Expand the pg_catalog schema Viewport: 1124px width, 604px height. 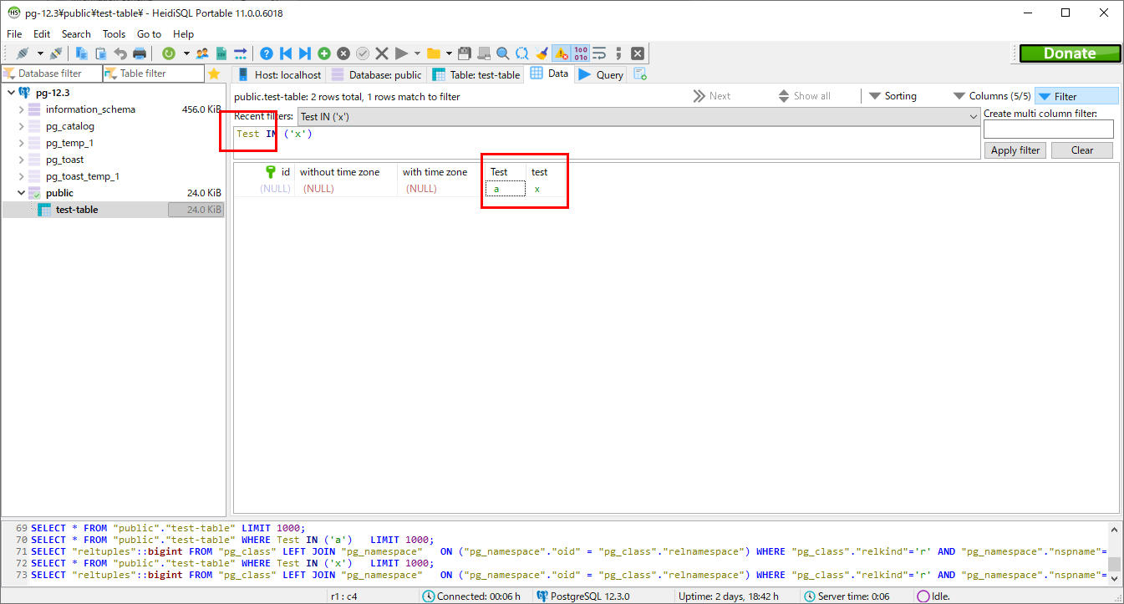(20, 125)
